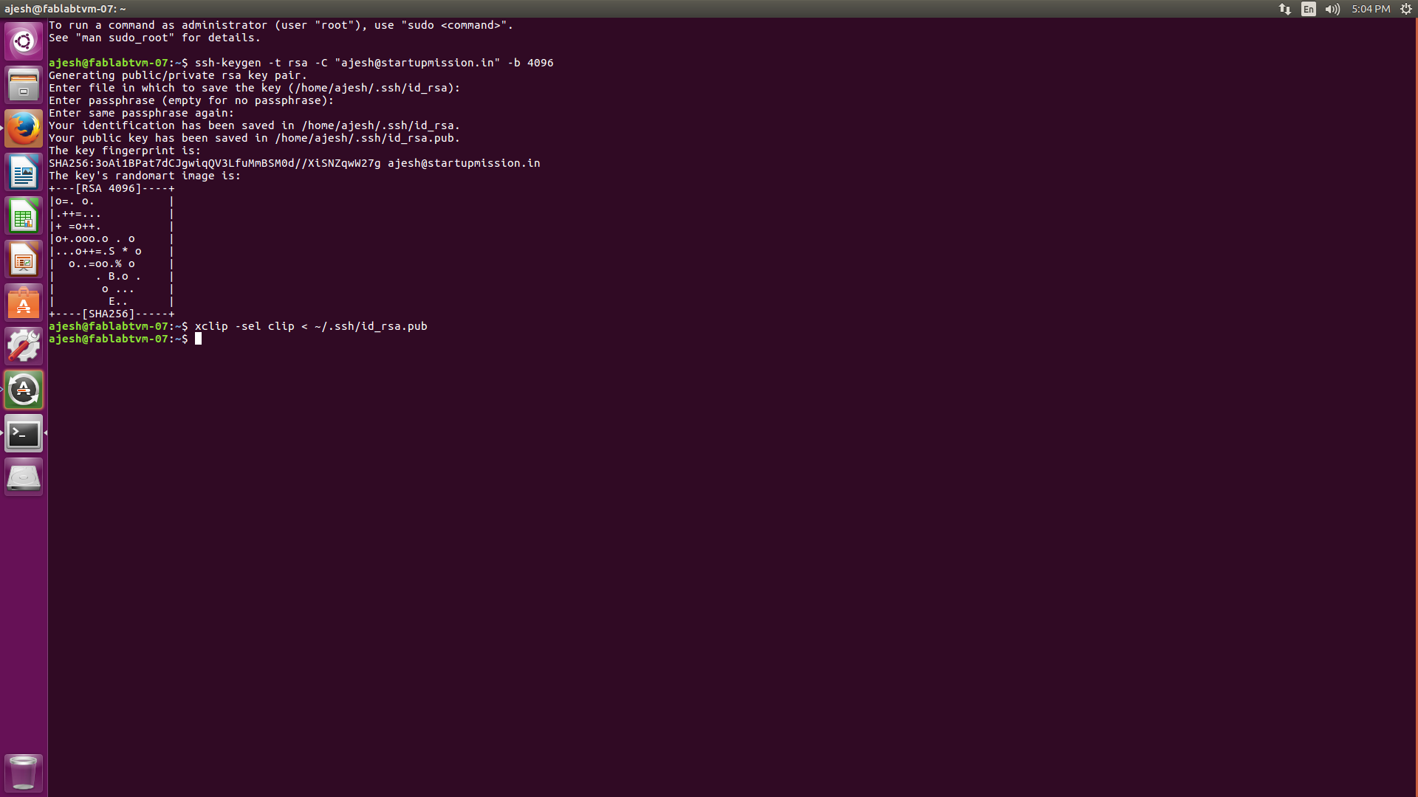The image size is (1418, 797).
Task: Select the SHA256 fingerprint line
Action: click(x=294, y=163)
